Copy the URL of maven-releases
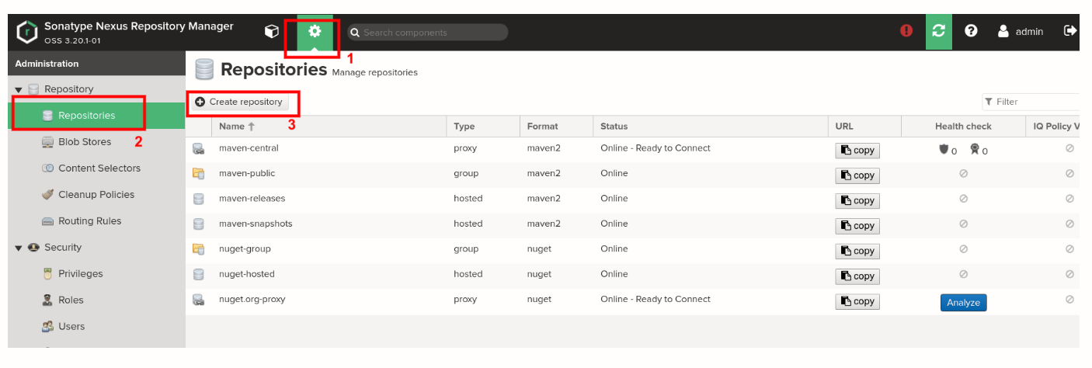 857,201
